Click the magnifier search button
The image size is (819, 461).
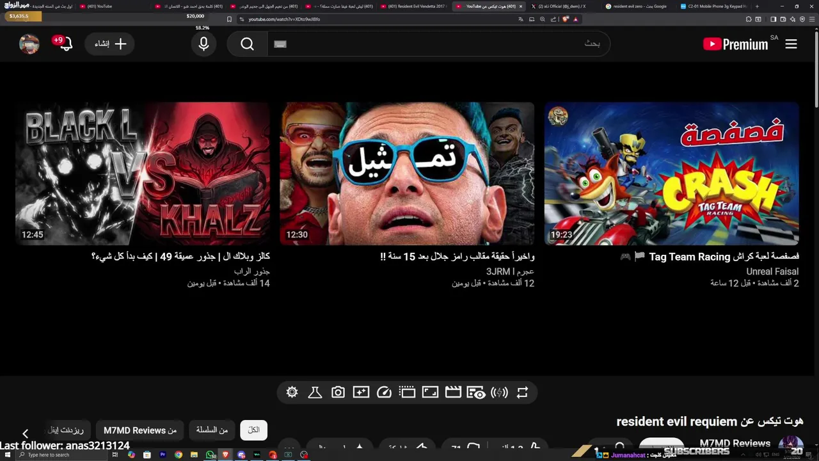pyautogui.click(x=248, y=44)
